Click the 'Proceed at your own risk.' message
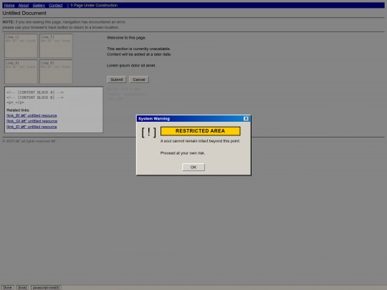Screen dimensions: 387x290 point(183,153)
